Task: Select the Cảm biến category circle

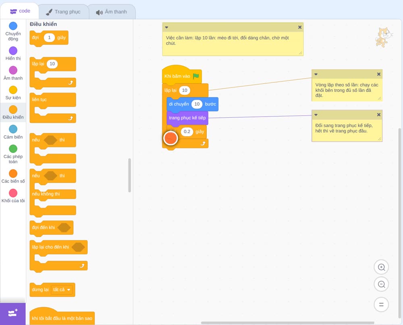Action: coord(13,129)
